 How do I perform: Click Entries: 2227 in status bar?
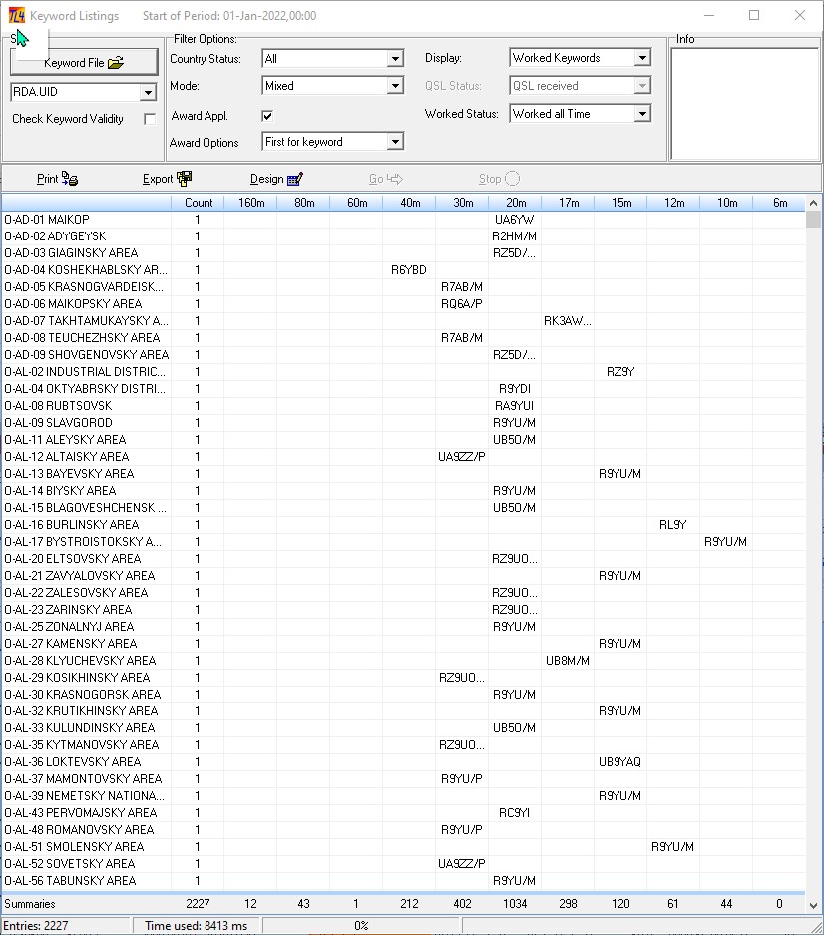tap(36, 926)
